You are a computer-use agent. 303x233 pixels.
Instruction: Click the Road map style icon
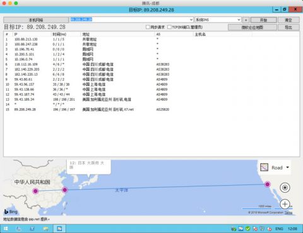[264, 168]
